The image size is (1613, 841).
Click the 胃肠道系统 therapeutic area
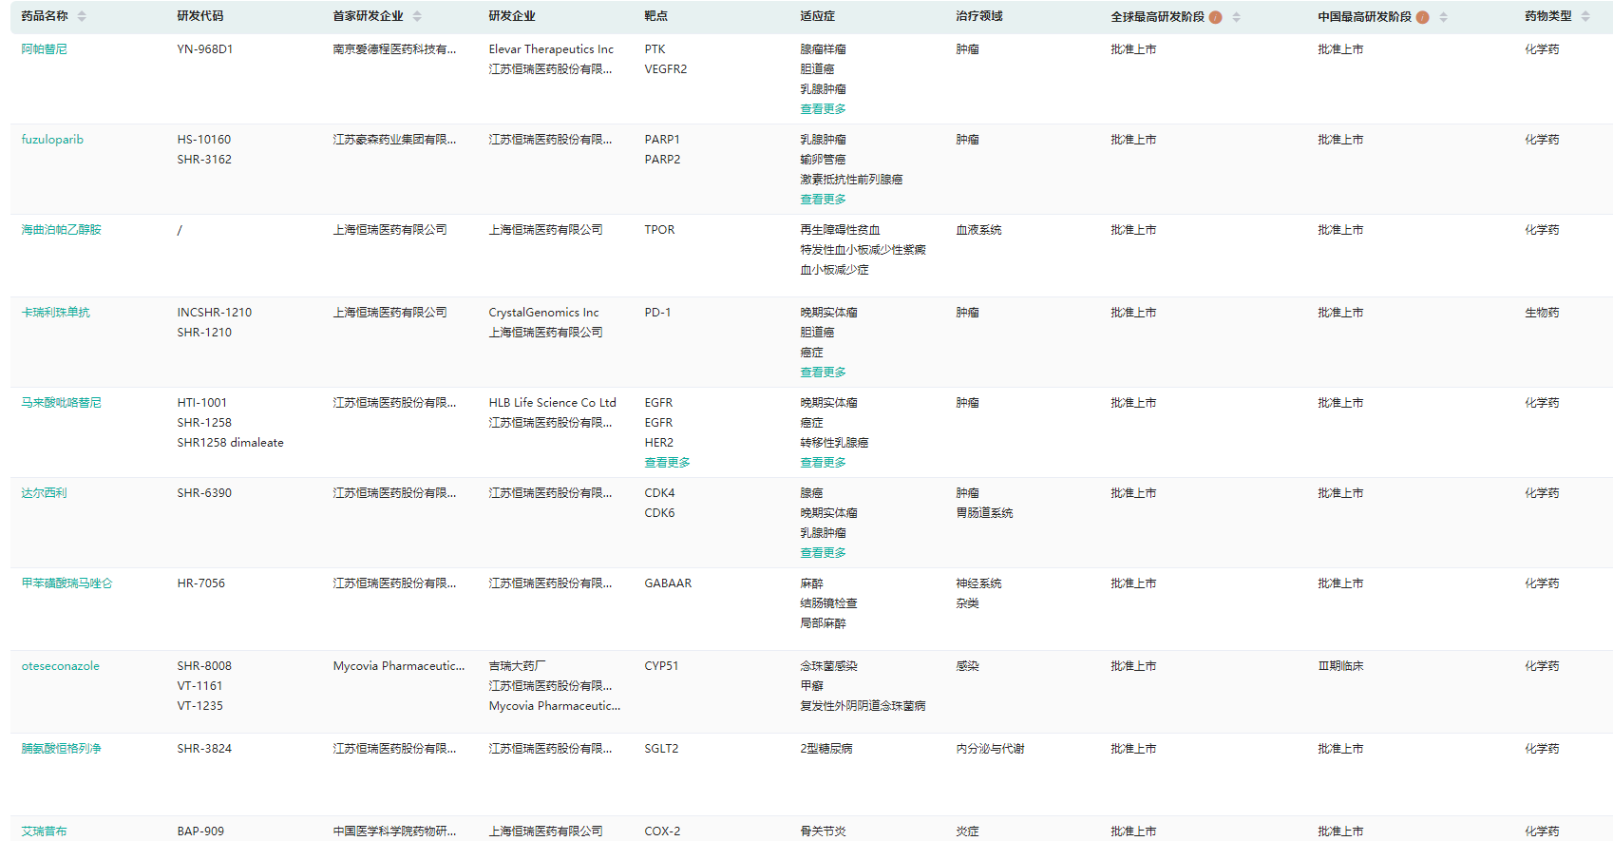click(984, 513)
